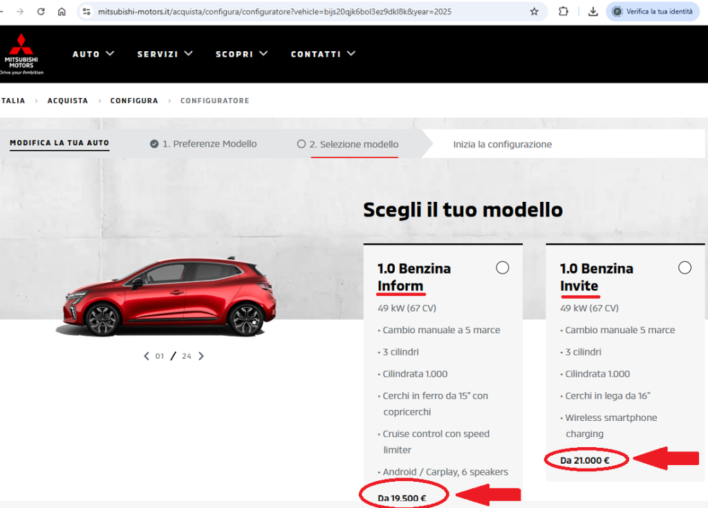Click Inizia la configurazione step

point(503,144)
